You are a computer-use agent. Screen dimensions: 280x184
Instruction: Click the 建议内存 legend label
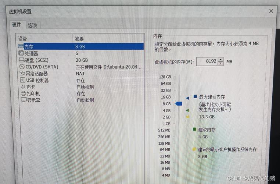pyautogui.click(x=207, y=130)
